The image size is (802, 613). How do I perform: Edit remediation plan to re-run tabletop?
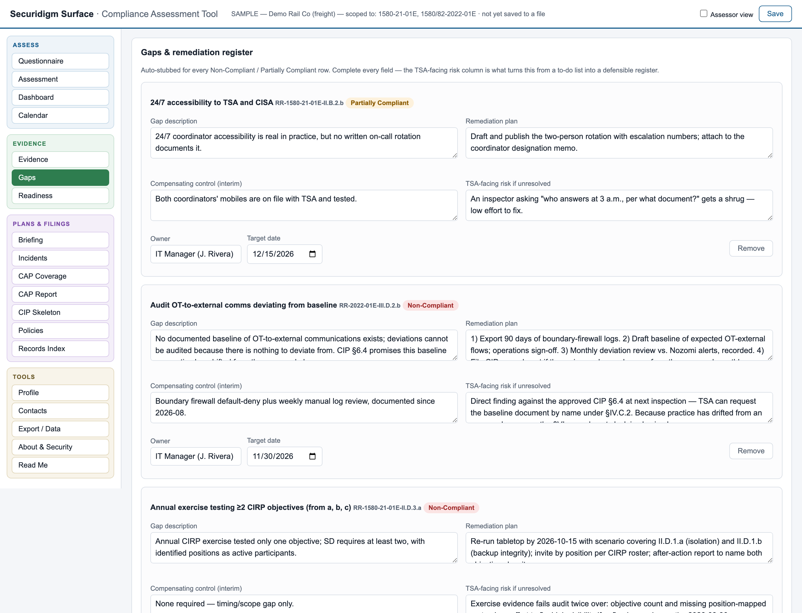coord(619,548)
